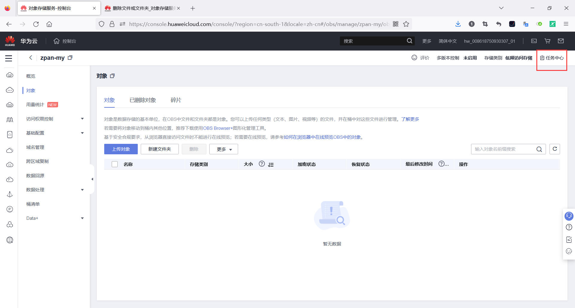Image resolution: width=575 pixels, height=308 pixels.
Task: Click the 新建文件夹 button
Action: point(159,149)
